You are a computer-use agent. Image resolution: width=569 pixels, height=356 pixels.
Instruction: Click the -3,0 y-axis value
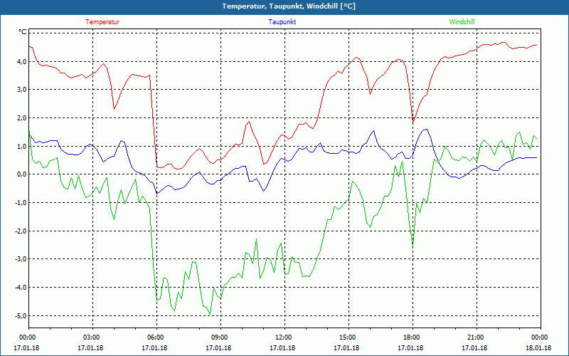tap(21, 259)
